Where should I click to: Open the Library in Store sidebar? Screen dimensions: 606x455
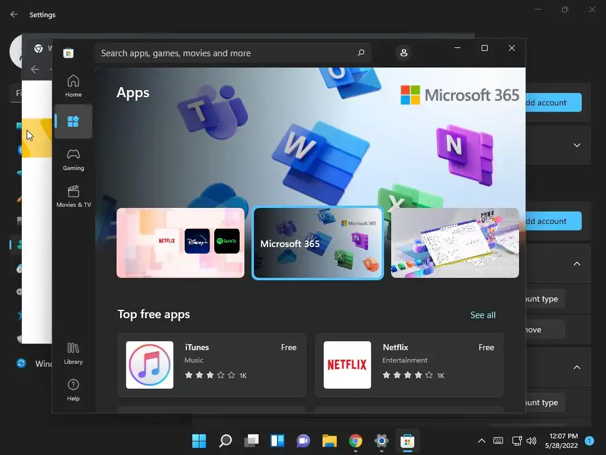click(x=73, y=353)
